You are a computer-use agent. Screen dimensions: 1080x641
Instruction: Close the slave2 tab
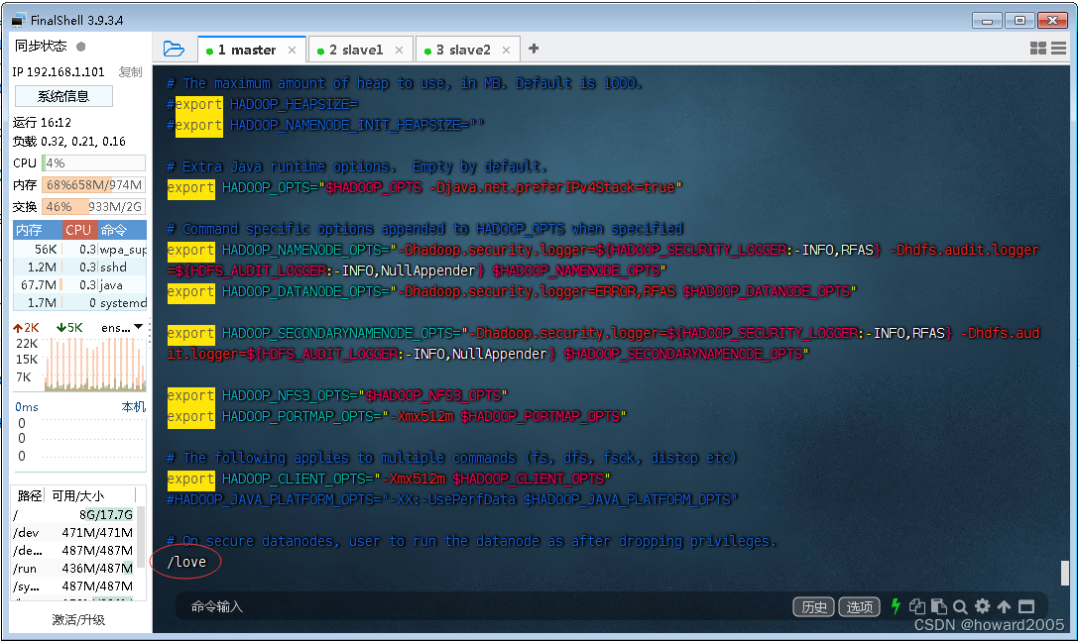pos(506,50)
